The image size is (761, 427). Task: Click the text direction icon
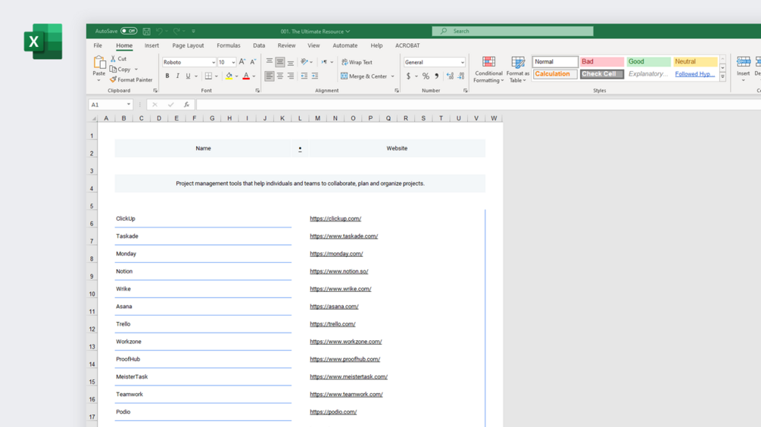pos(324,62)
